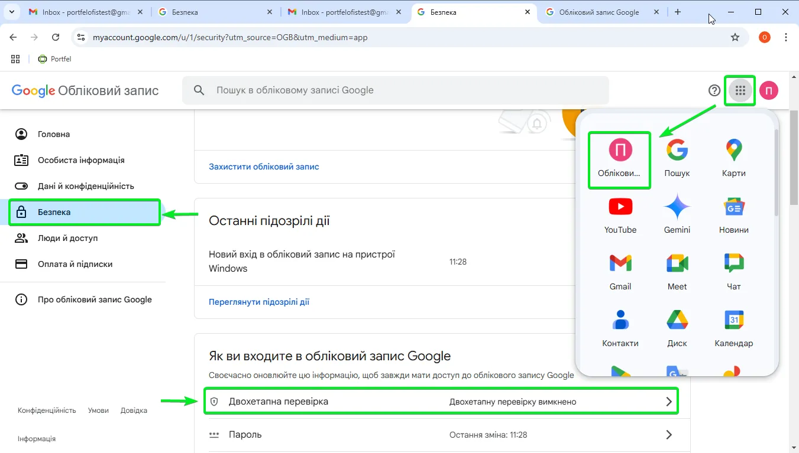
Task: Open the Google apps grid icon
Action: [x=740, y=90]
